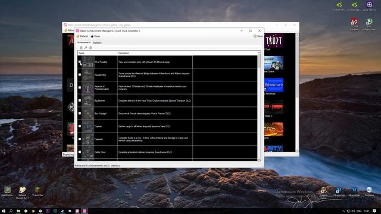This screenshot has width=381, height=214.
Task: Open the taskbar notification center icon
Action: (x=374, y=211)
